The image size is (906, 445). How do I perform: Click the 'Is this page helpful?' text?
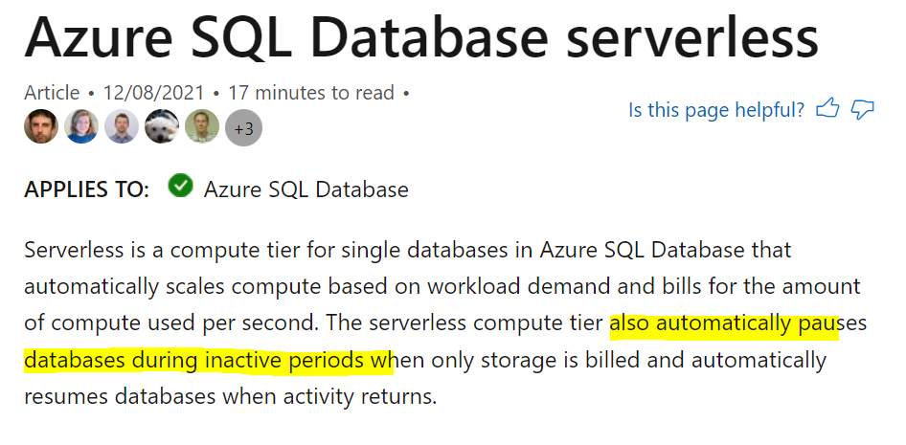click(716, 109)
